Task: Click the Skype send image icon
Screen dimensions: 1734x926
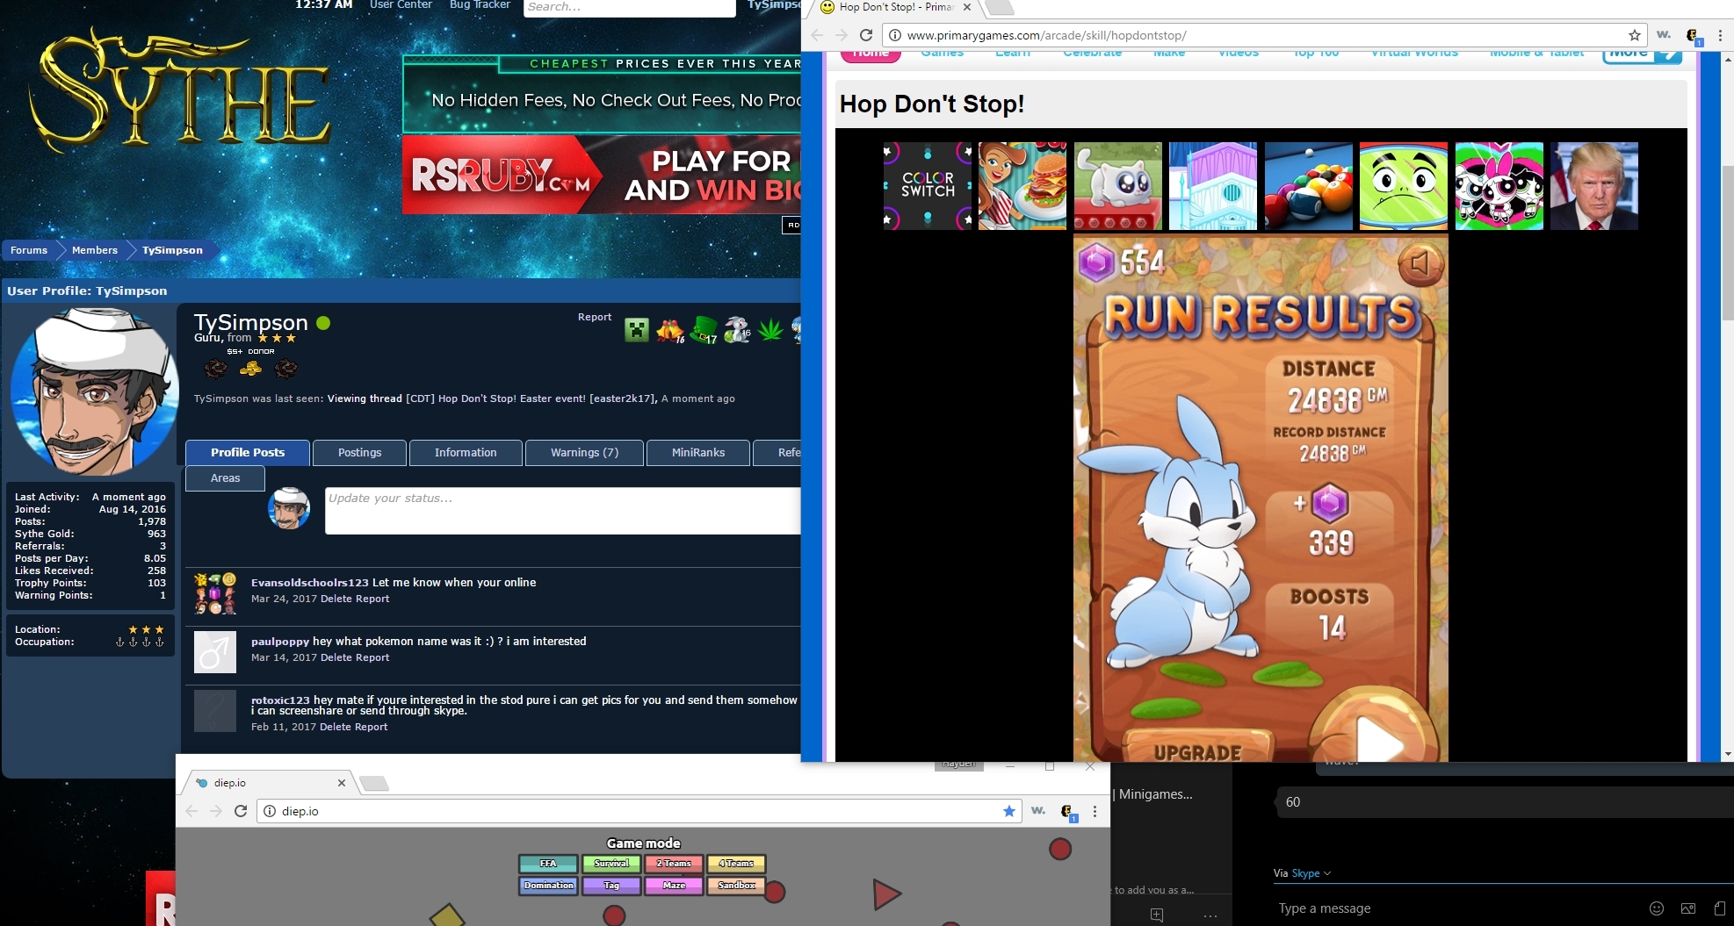Action: click(x=1688, y=908)
